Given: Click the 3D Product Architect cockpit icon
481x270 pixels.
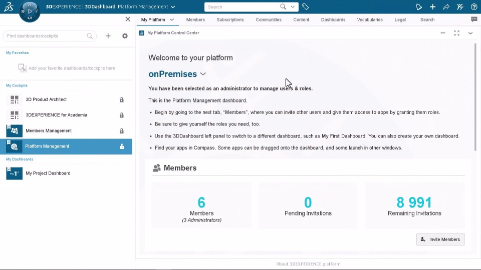Looking at the screenshot, I should point(15,99).
